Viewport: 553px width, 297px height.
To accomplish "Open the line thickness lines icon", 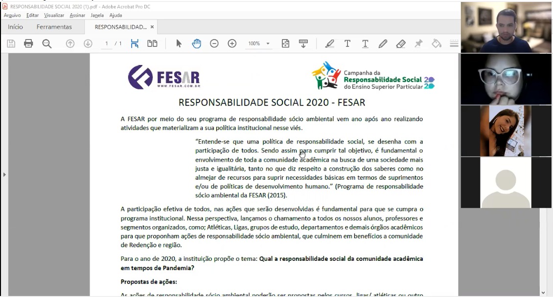I will click(454, 43).
